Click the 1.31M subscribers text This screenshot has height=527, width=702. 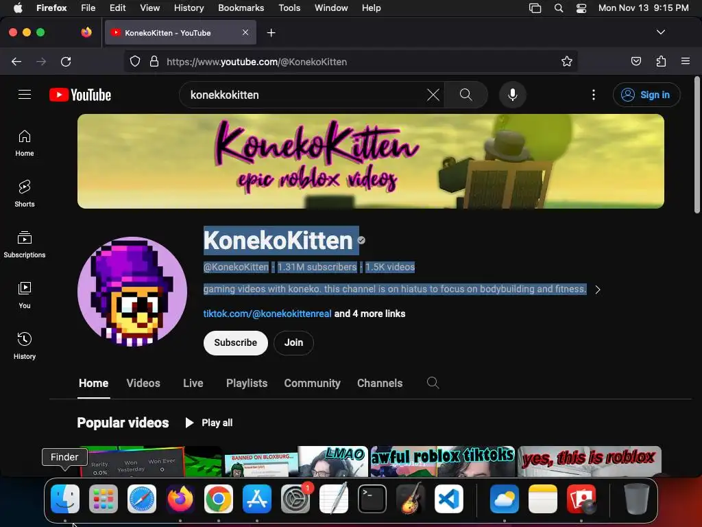pyautogui.click(x=317, y=267)
